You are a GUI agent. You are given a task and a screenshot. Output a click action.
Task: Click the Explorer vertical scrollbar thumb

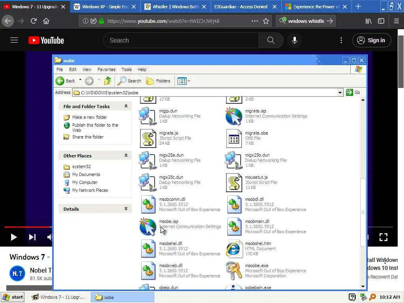(363, 212)
